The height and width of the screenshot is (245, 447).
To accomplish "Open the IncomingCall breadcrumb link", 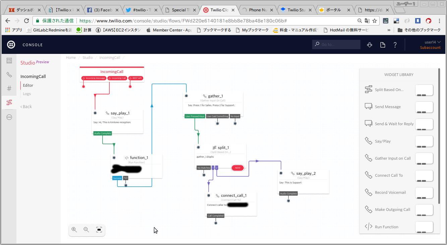I will pyautogui.click(x=110, y=58).
